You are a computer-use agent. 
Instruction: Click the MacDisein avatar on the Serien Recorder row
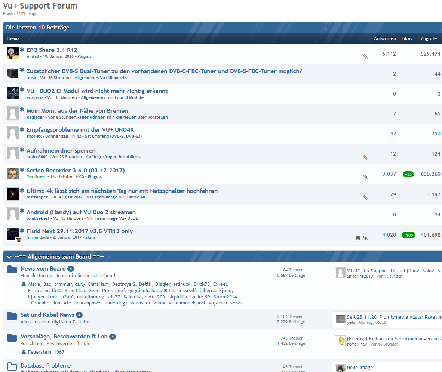13,174
